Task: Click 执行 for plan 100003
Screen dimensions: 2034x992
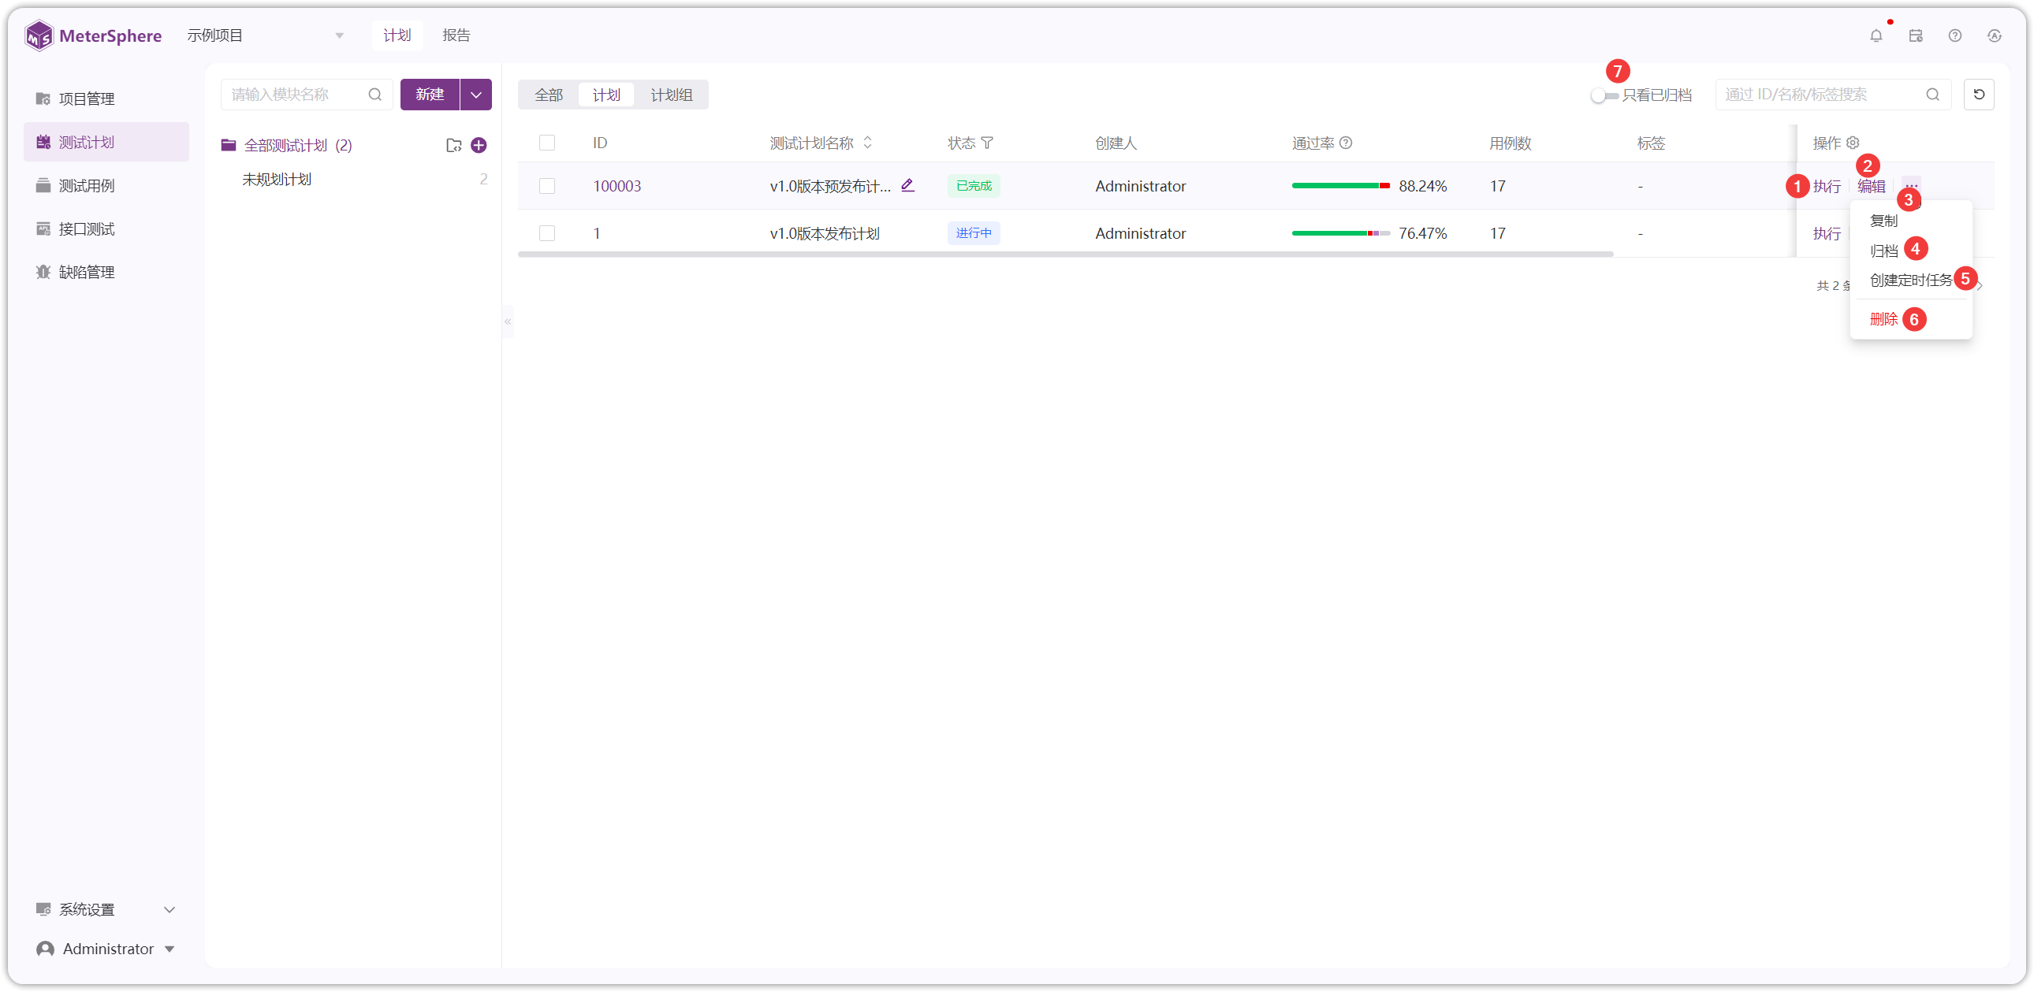Action: 1827,186
